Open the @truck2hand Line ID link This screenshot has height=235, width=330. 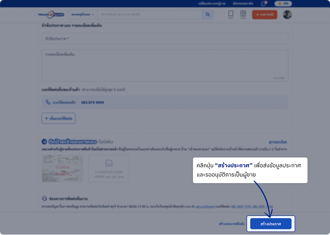click(x=205, y=206)
